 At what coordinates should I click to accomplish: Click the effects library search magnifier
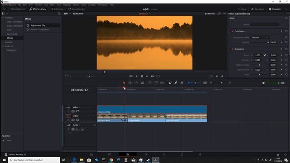click(x=59, y=14)
